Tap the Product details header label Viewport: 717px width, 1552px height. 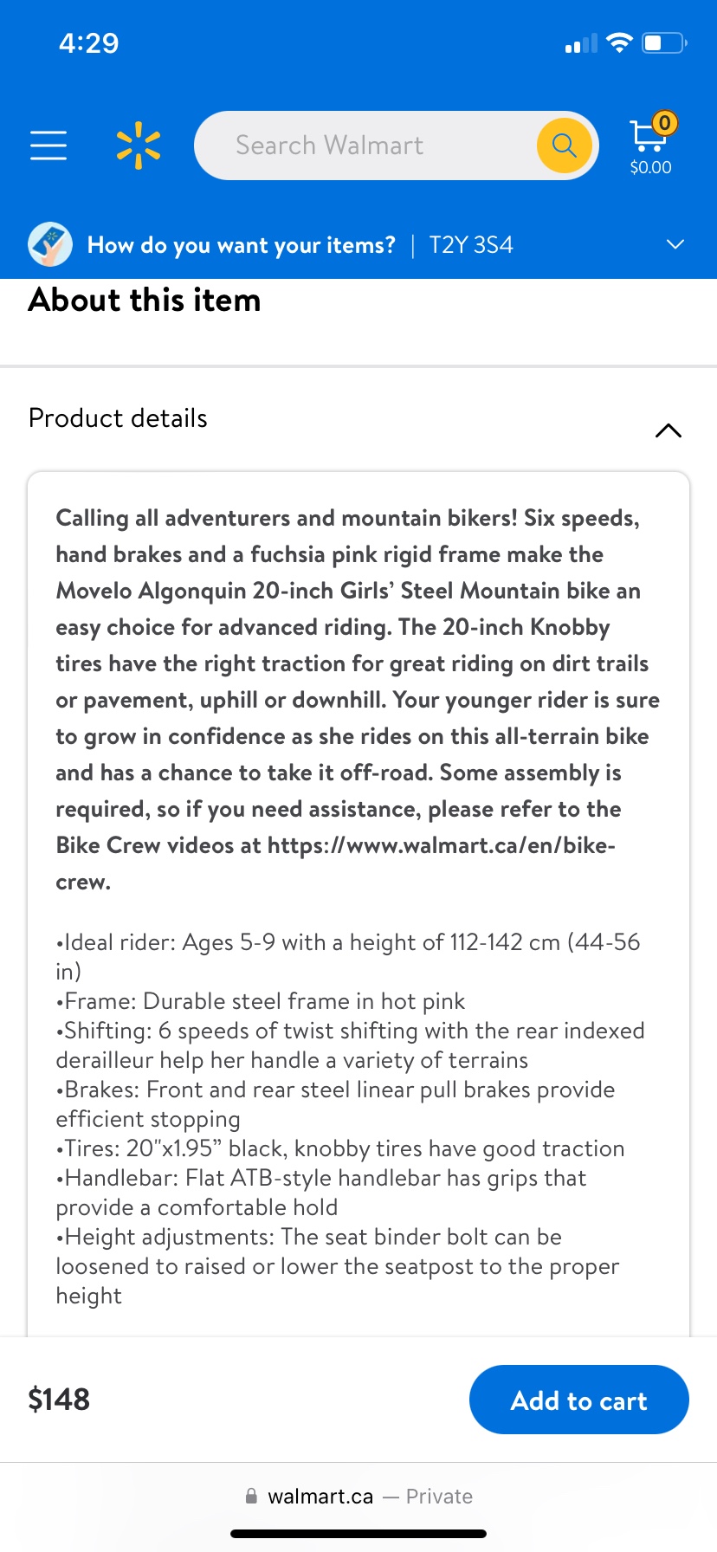(x=118, y=418)
